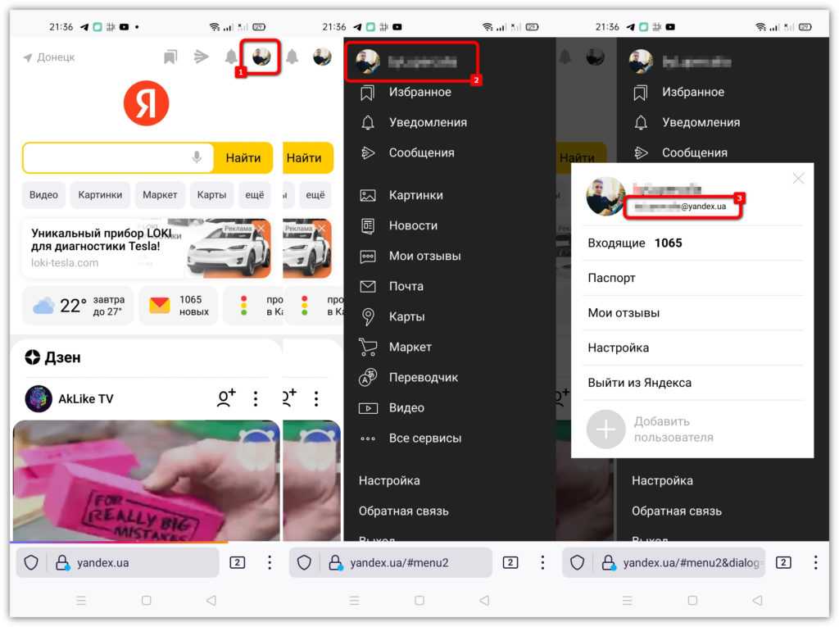The image size is (839, 627).
Task: Open the weather widget showing 22°
Action: tap(76, 306)
